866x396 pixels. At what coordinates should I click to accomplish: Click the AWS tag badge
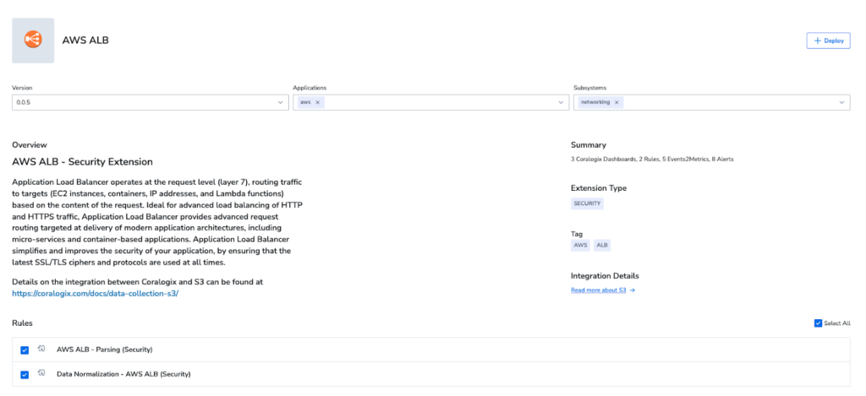pos(580,246)
